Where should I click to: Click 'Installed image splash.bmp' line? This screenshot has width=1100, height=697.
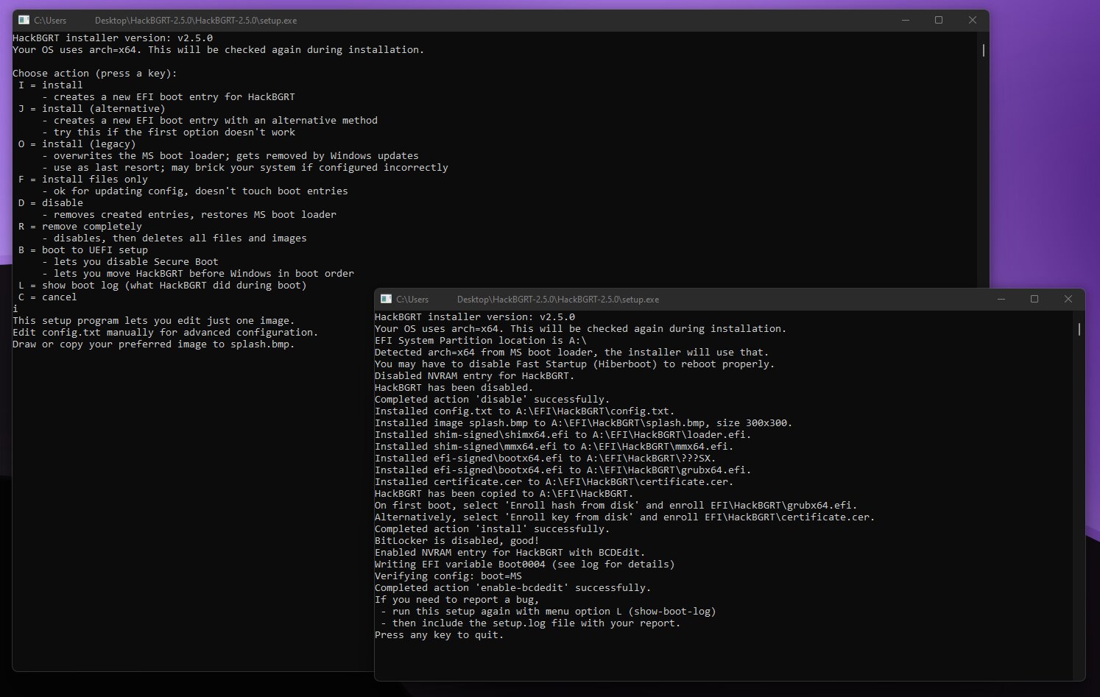click(x=584, y=423)
